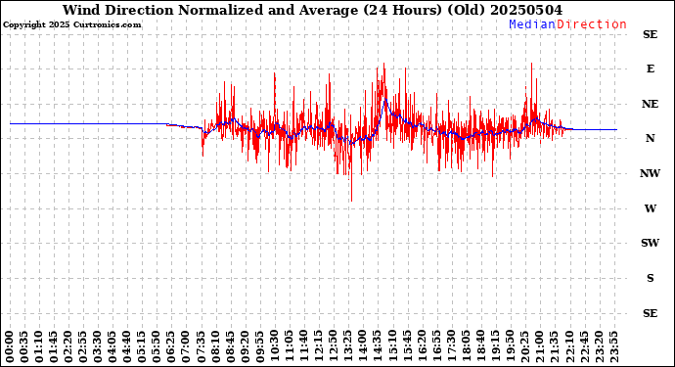Click the SW direction axis label
The image size is (675, 367).
click(650, 243)
